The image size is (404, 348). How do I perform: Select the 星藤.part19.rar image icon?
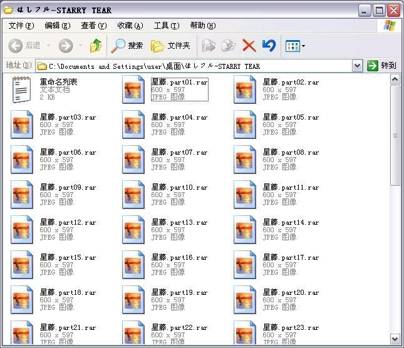(133, 300)
